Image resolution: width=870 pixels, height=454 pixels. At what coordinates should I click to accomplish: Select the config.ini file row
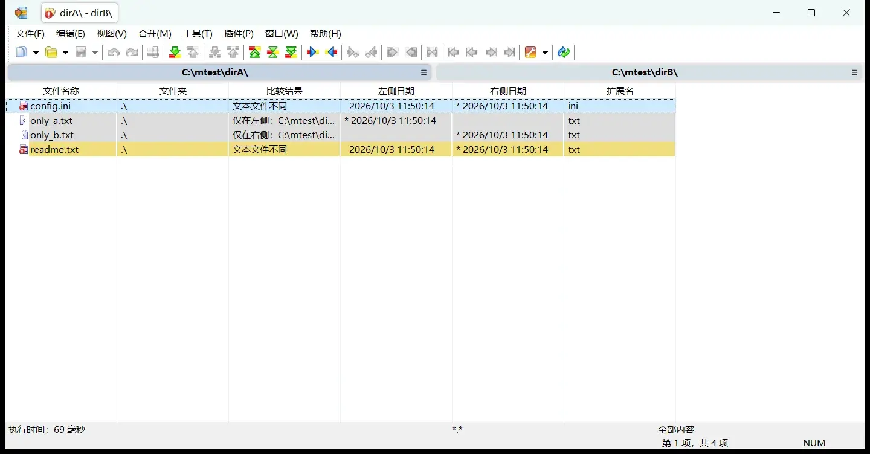click(x=341, y=106)
